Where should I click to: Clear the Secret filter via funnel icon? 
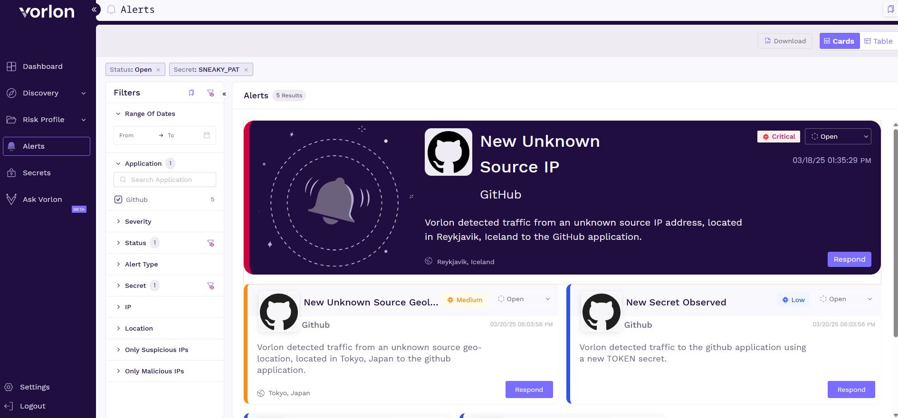(210, 286)
